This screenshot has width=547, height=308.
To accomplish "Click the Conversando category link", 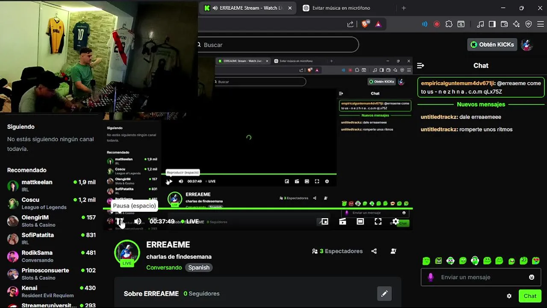I will pos(164,267).
